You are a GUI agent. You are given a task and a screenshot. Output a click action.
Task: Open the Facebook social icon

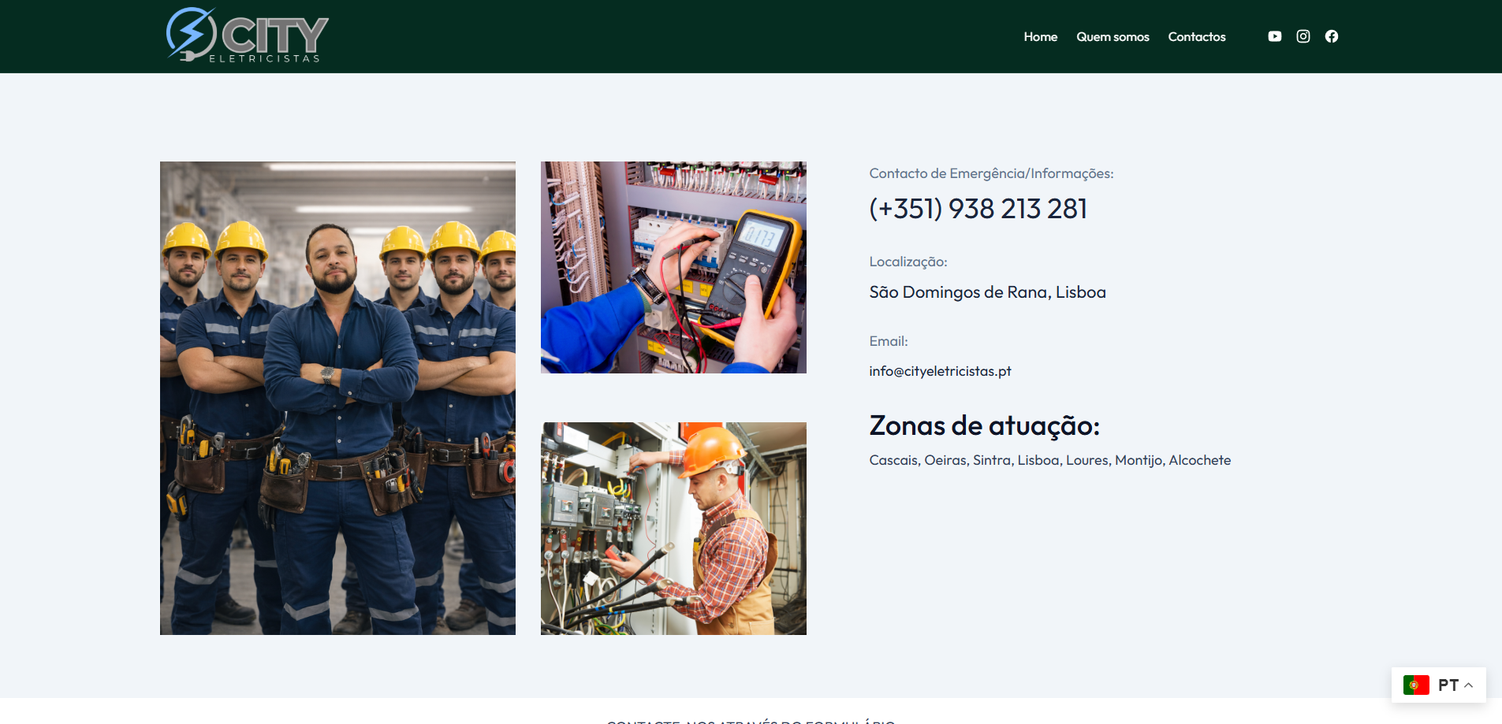tap(1331, 36)
